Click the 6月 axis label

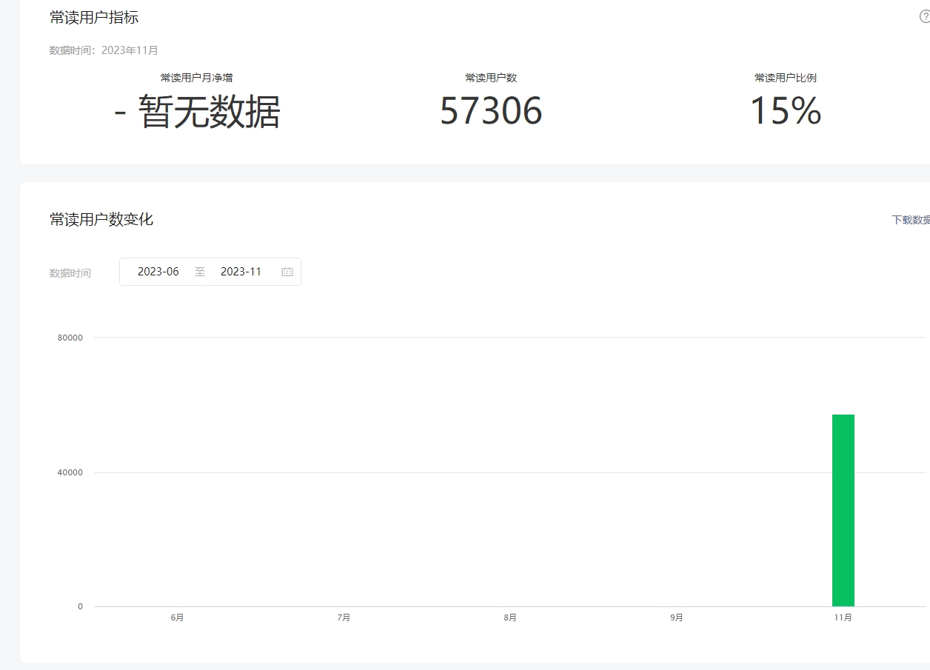point(177,617)
